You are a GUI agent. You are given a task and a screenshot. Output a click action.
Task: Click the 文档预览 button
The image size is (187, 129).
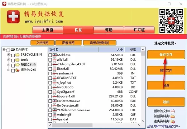pyautogui.click(x=42, y=43)
